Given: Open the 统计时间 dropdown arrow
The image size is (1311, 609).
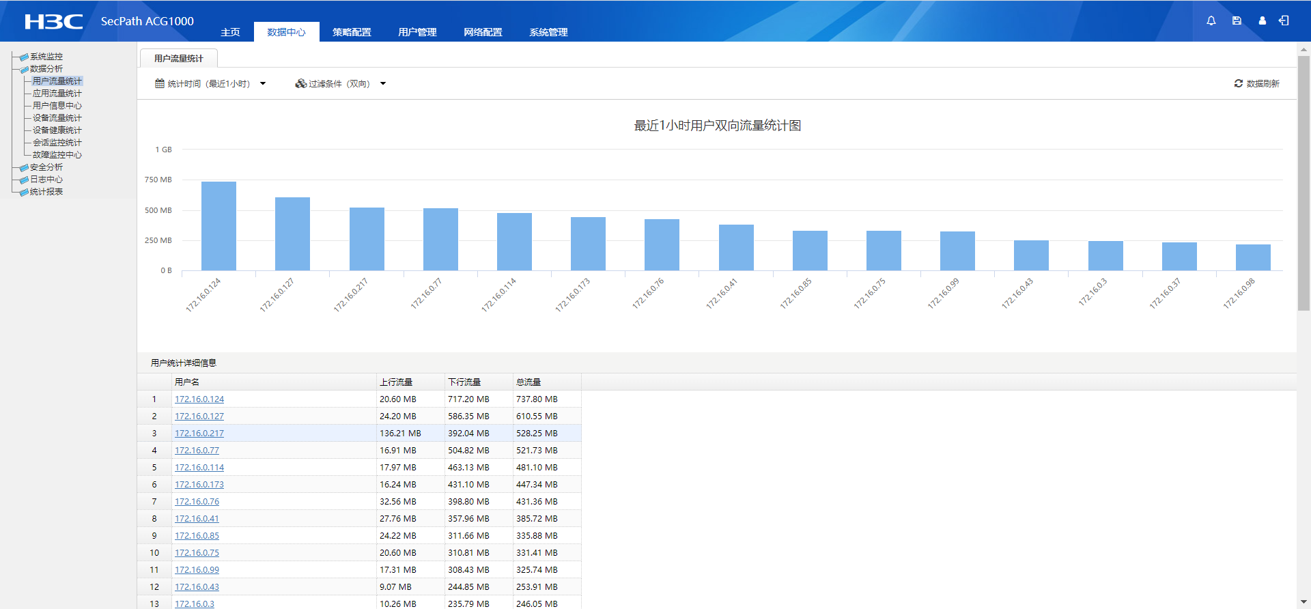Looking at the screenshot, I should tap(263, 83).
